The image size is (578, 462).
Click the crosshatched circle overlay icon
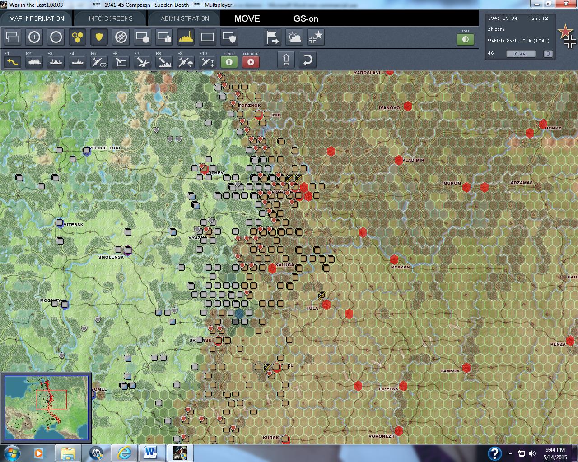pyautogui.click(x=121, y=37)
